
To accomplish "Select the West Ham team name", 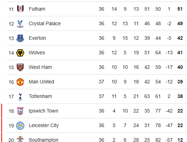I will coord(40,67).
